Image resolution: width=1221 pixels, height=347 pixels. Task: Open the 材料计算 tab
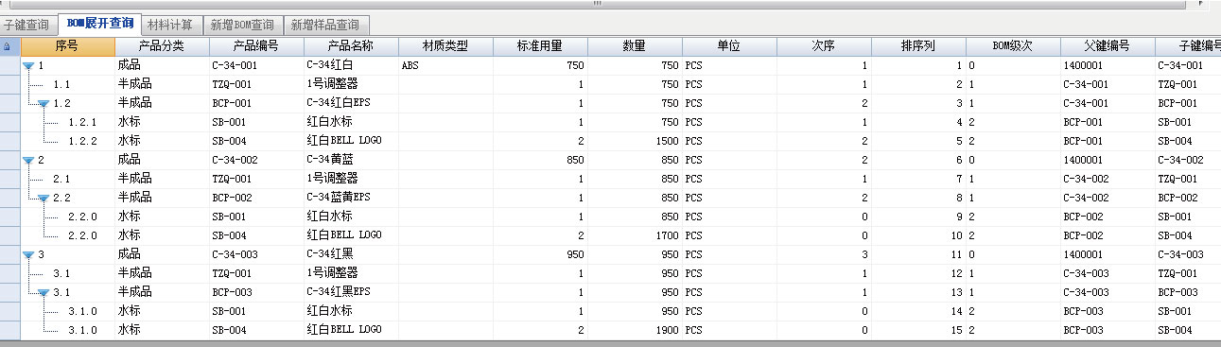click(170, 25)
